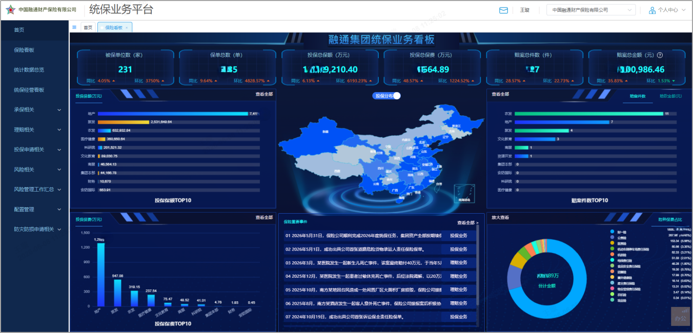Switch to the 赔款金额(元) chart tab
This screenshot has width=693, height=333.
[670, 96]
